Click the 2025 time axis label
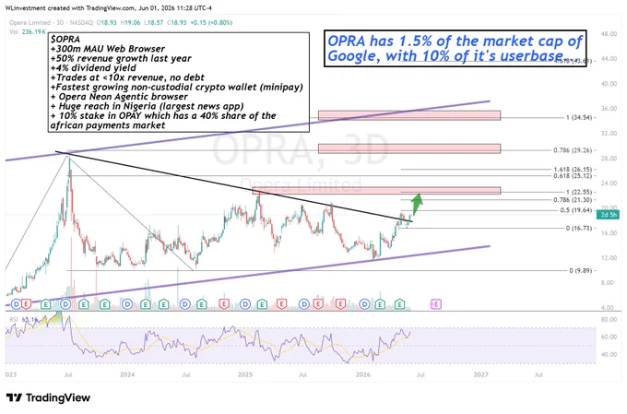Screen dimensions: 627x414 point(245,374)
